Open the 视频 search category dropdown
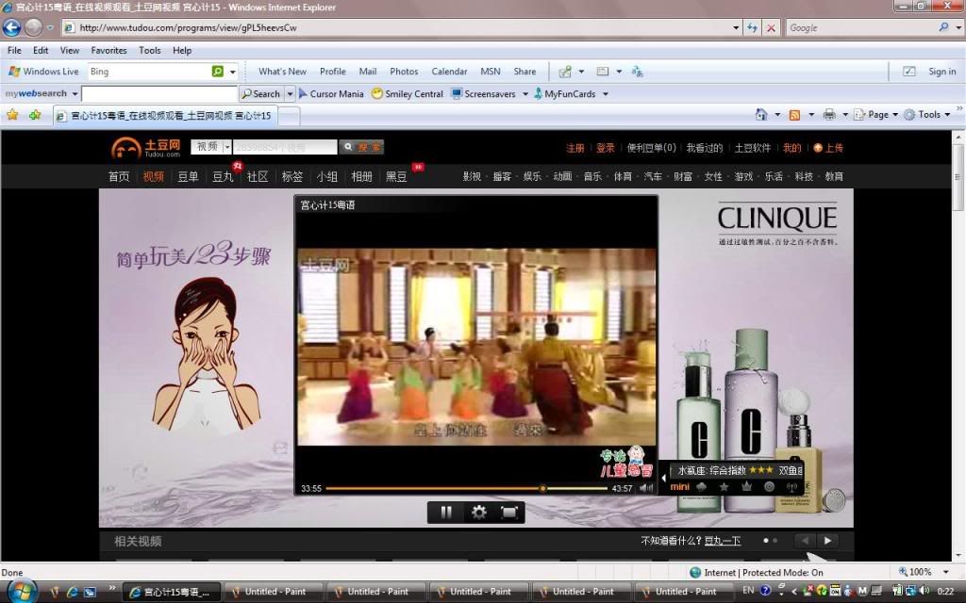The width and height of the screenshot is (966, 603). 227,147
